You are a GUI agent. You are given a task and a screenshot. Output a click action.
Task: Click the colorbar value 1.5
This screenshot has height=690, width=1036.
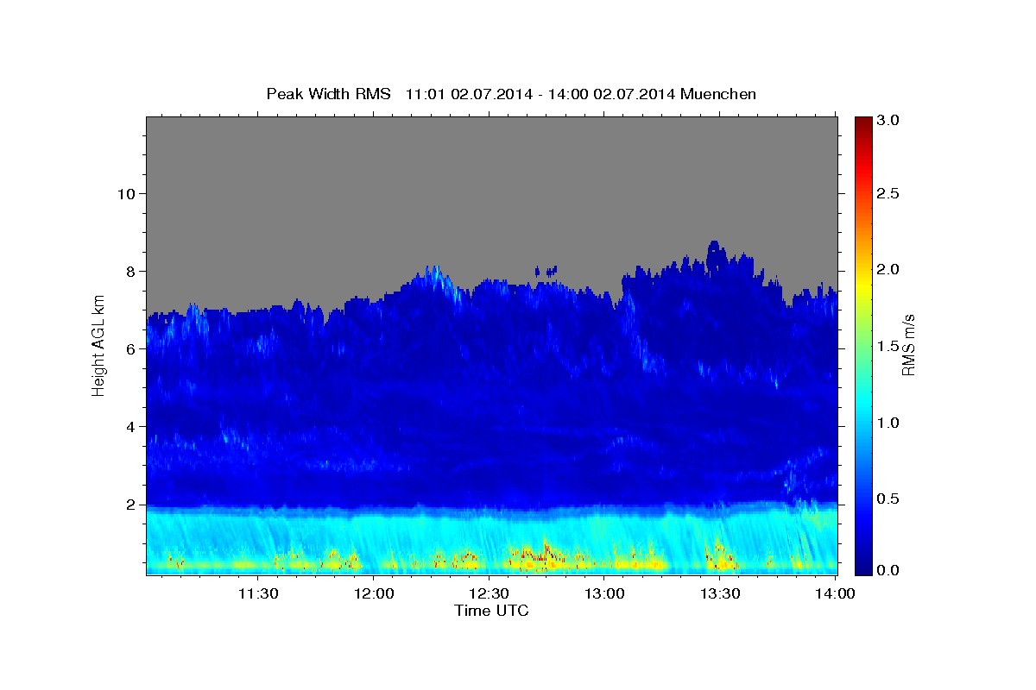(x=888, y=346)
